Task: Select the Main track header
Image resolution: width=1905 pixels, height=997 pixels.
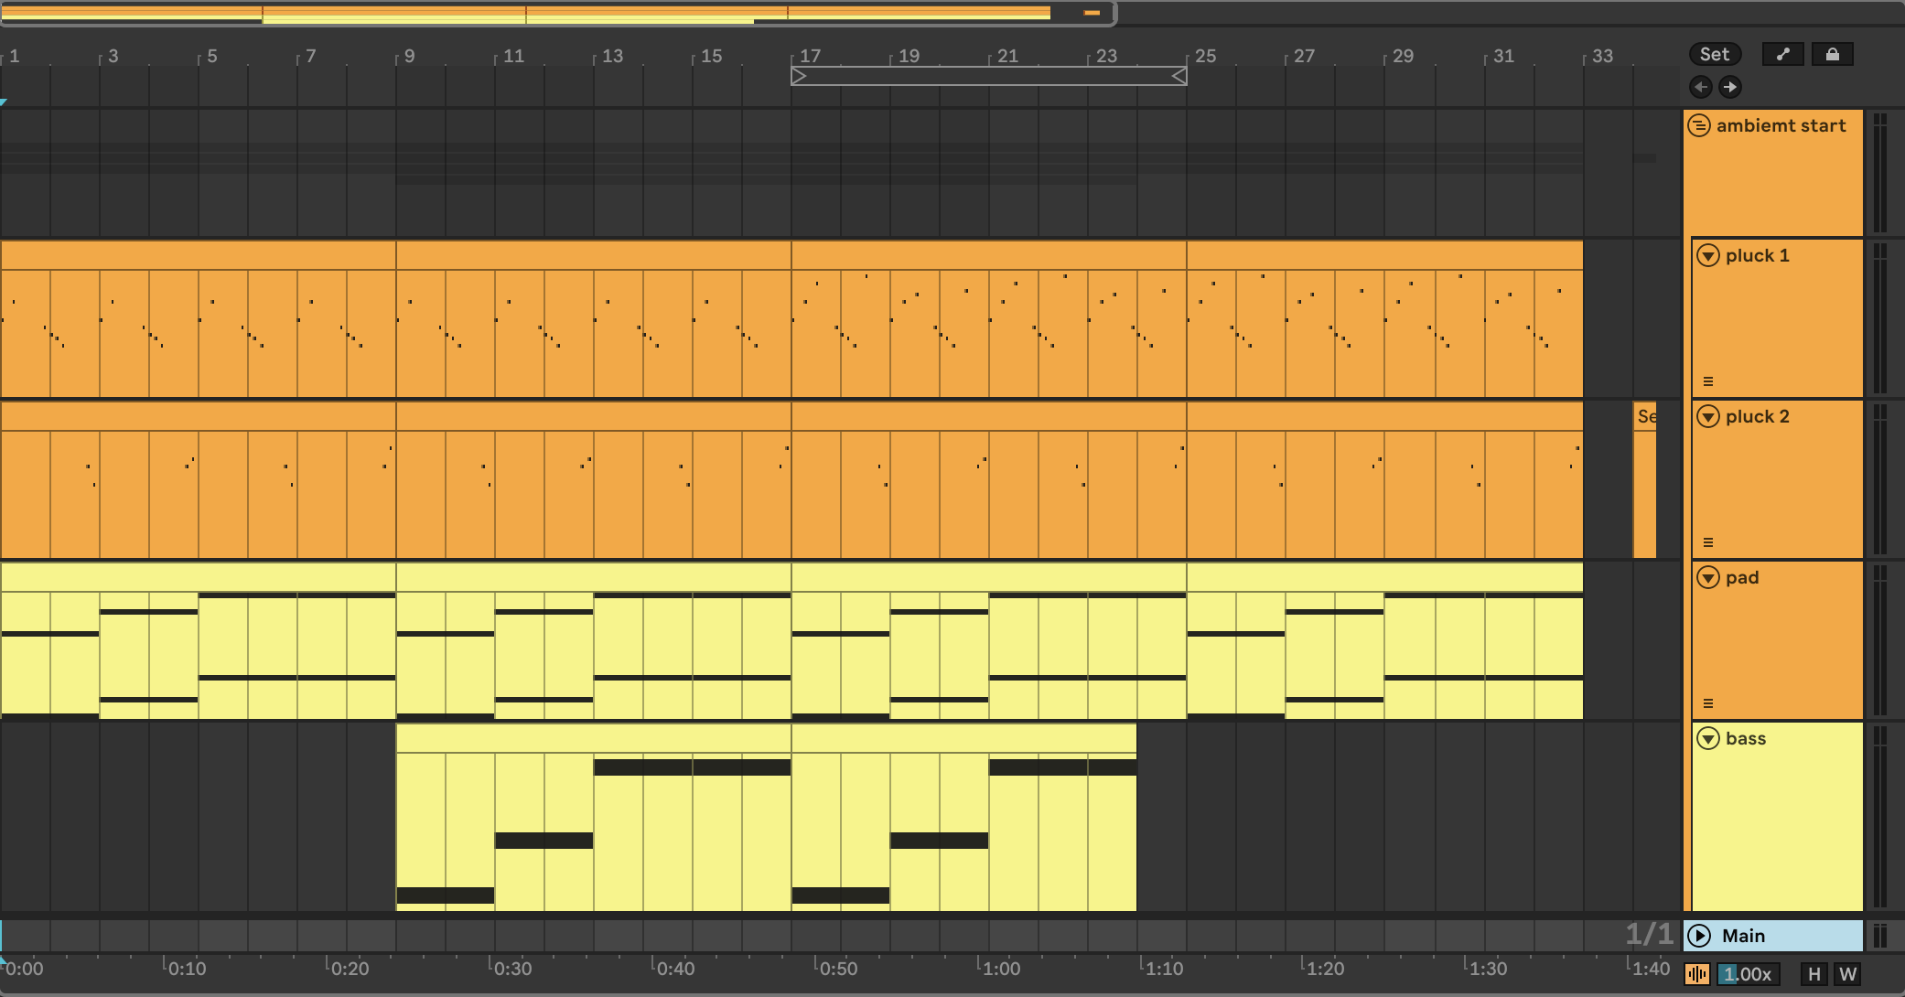Action: pyautogui.click(x=1793, y=936)
